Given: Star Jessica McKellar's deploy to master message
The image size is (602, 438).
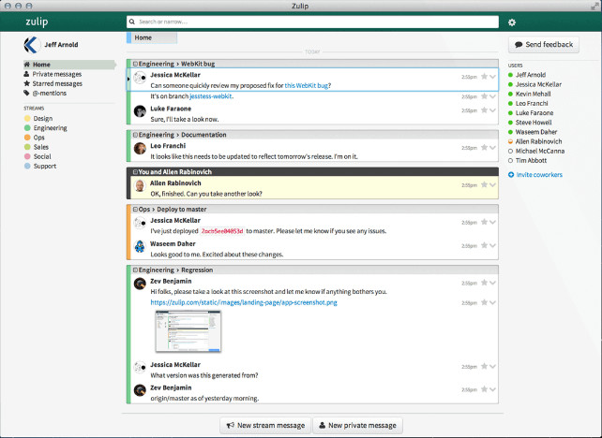Looking at the screenshot, I should [484, 222].
